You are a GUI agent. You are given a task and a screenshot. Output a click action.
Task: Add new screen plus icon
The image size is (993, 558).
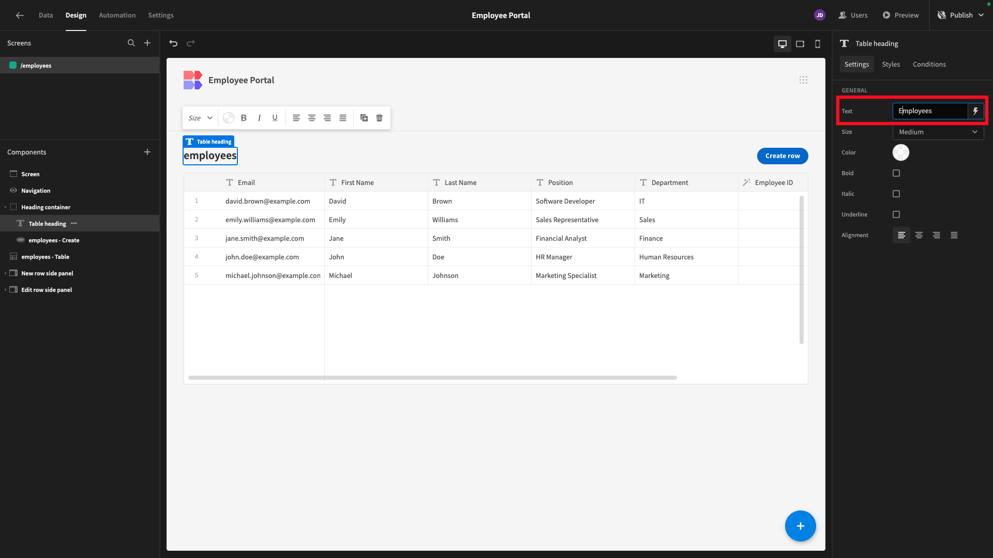click(147, 43)
